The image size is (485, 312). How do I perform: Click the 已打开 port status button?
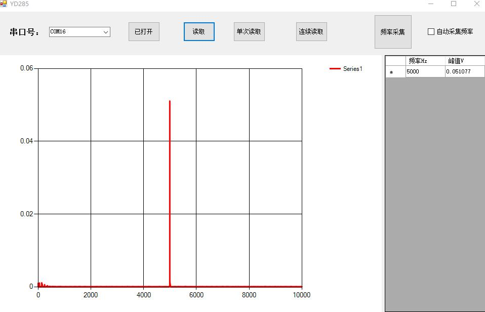[x=144, y=31]
